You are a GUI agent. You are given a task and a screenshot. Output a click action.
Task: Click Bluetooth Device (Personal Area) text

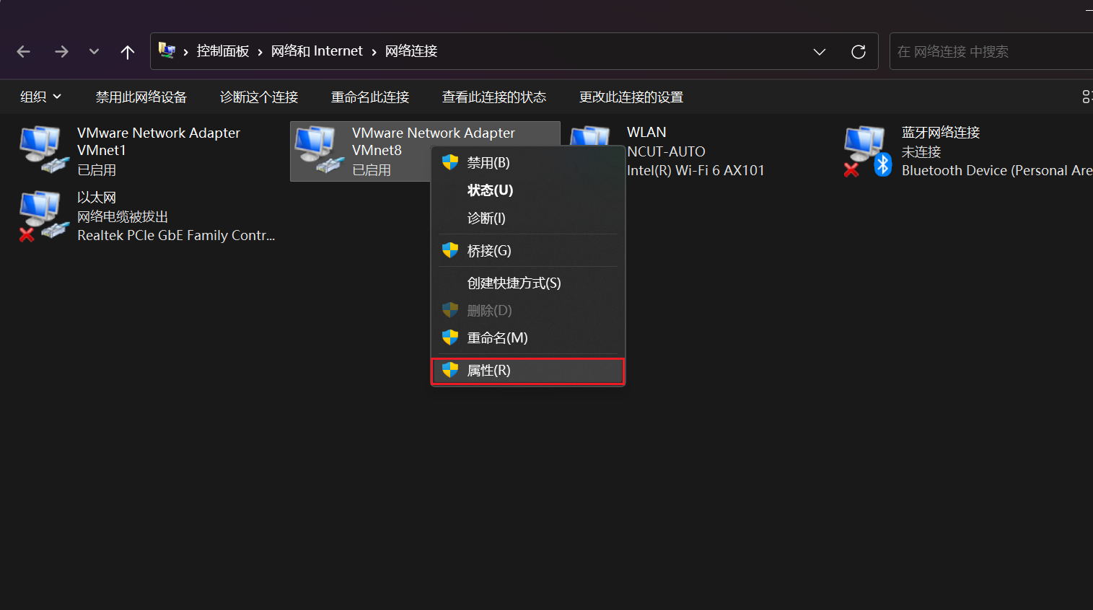(x=997, y=170)
